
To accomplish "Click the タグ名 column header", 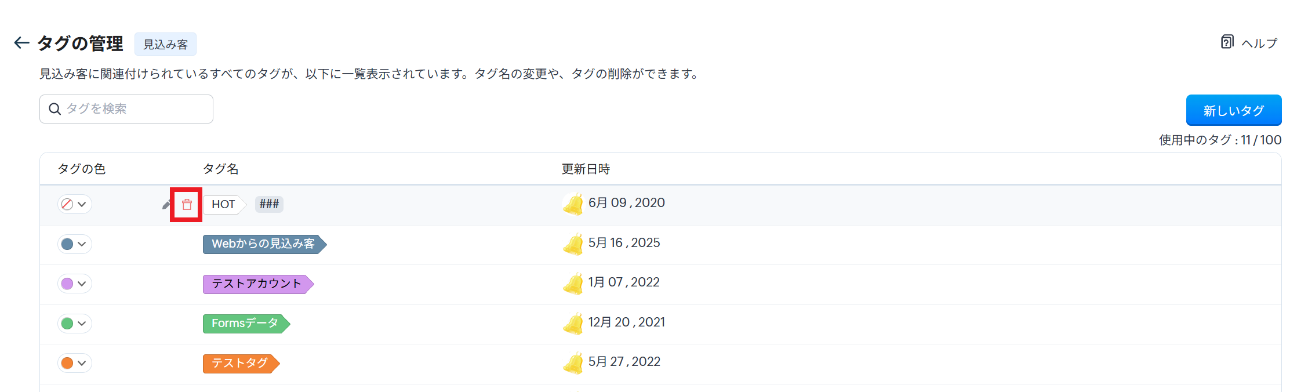I will point(220,169).
